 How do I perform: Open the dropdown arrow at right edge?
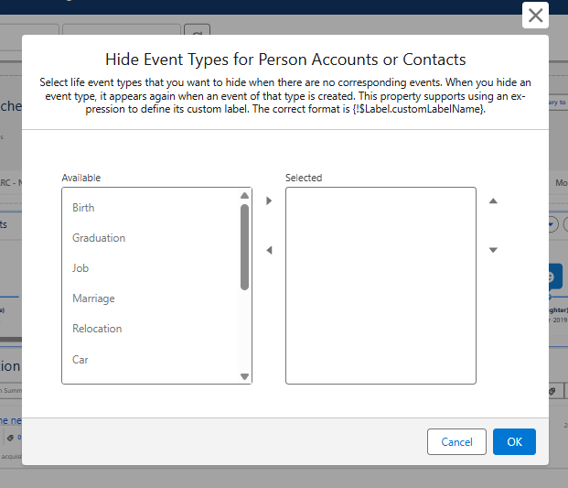click(x=552, y=224)
